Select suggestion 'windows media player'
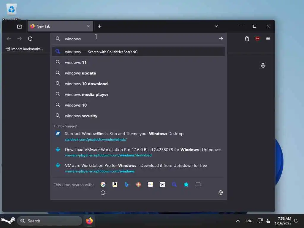 [x=138, y=94]
